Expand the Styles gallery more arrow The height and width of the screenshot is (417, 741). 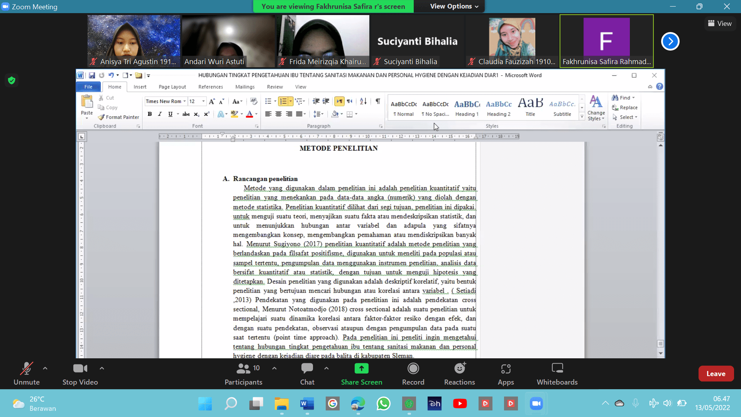582,116
